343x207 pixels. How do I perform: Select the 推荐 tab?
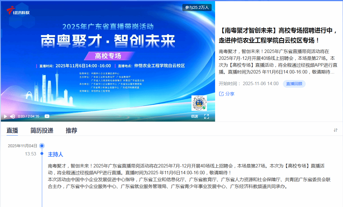tap(71, 130)
